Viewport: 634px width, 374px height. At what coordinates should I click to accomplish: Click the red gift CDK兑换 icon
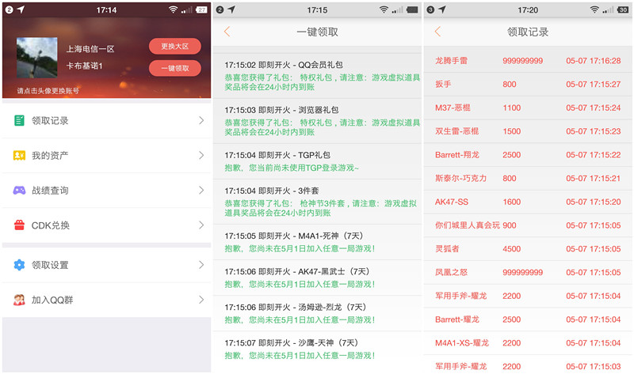pyautogui.click(x=19, y=225)
